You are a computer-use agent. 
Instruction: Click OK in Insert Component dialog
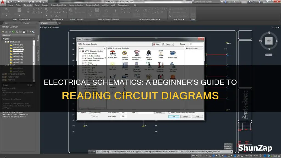[x=174, y=117]
